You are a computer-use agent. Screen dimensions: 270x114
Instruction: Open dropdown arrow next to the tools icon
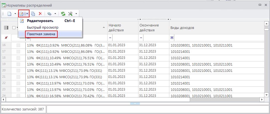76,14
